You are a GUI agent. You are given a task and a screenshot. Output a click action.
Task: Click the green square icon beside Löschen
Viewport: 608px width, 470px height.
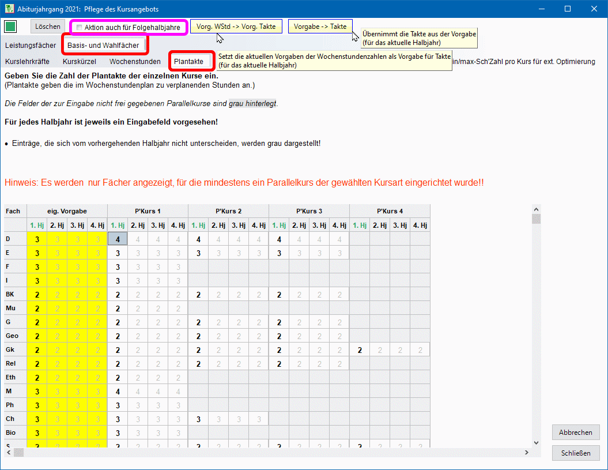(10, 27)
